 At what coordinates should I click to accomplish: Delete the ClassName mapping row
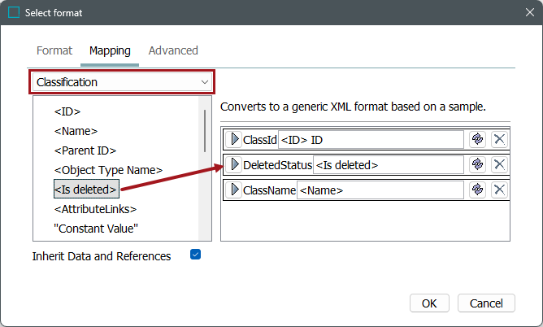[499, 190]
